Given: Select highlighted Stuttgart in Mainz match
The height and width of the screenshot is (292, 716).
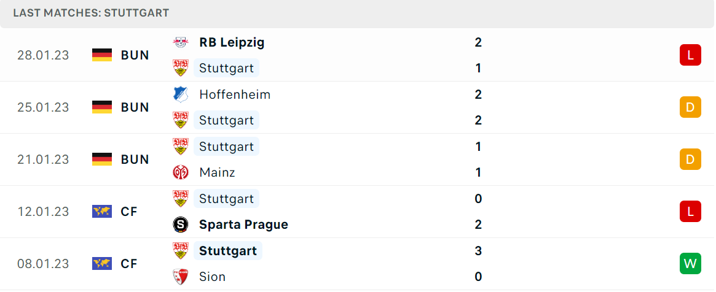Looking at the screenshot, I should coord(227,147).
